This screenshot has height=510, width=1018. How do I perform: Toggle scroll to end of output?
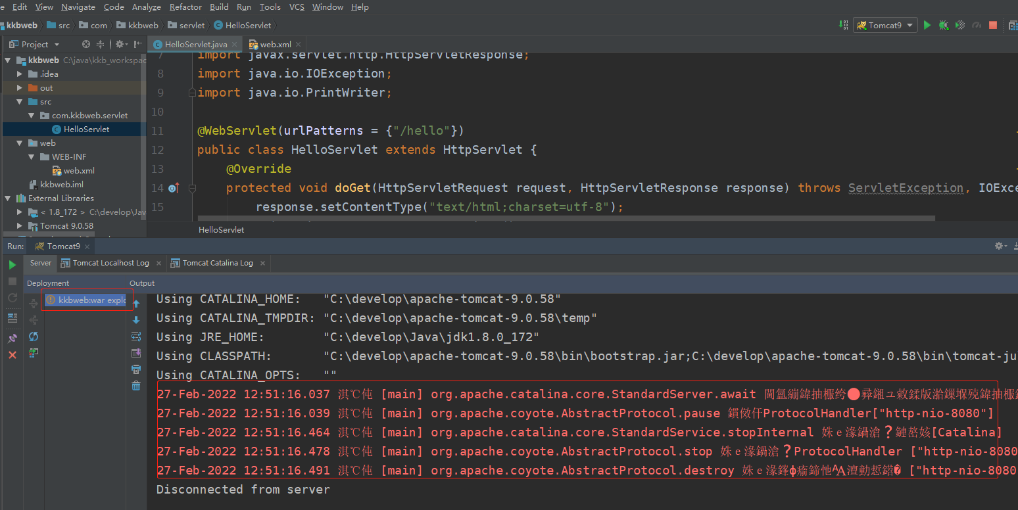click(x=136, y=353)
